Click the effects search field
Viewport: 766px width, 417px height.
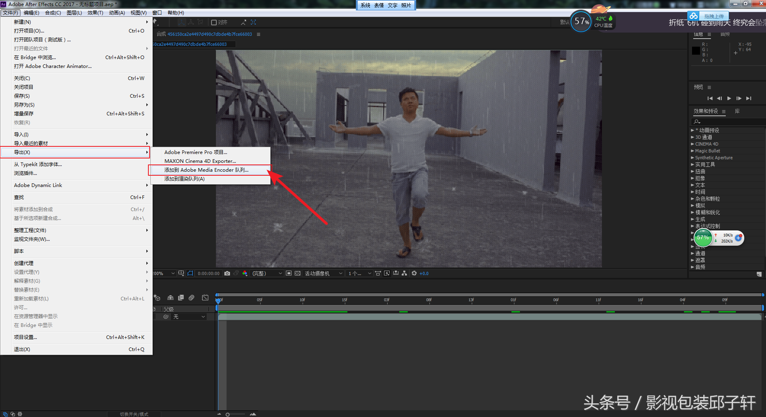click(x=728, y=122)
